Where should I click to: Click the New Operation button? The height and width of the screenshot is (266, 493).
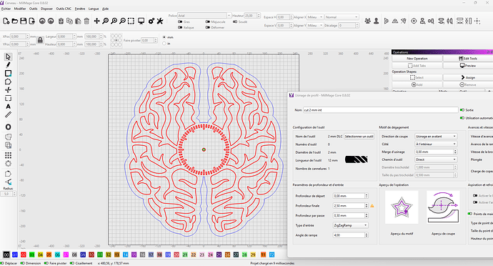(x=417, y=59)
